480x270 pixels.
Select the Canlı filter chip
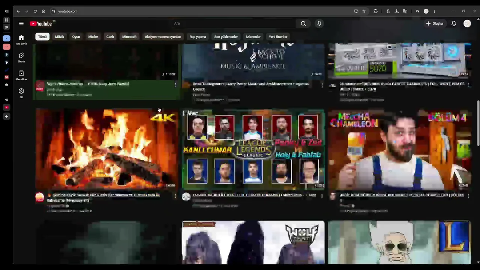tap(110, 37)
